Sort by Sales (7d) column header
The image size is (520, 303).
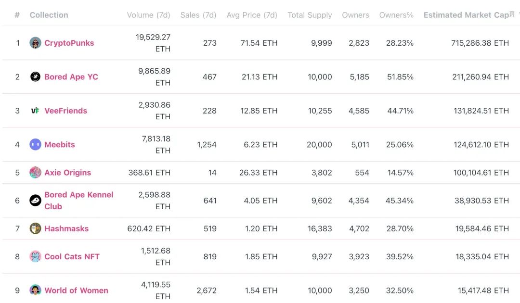[x=198, y=15]
